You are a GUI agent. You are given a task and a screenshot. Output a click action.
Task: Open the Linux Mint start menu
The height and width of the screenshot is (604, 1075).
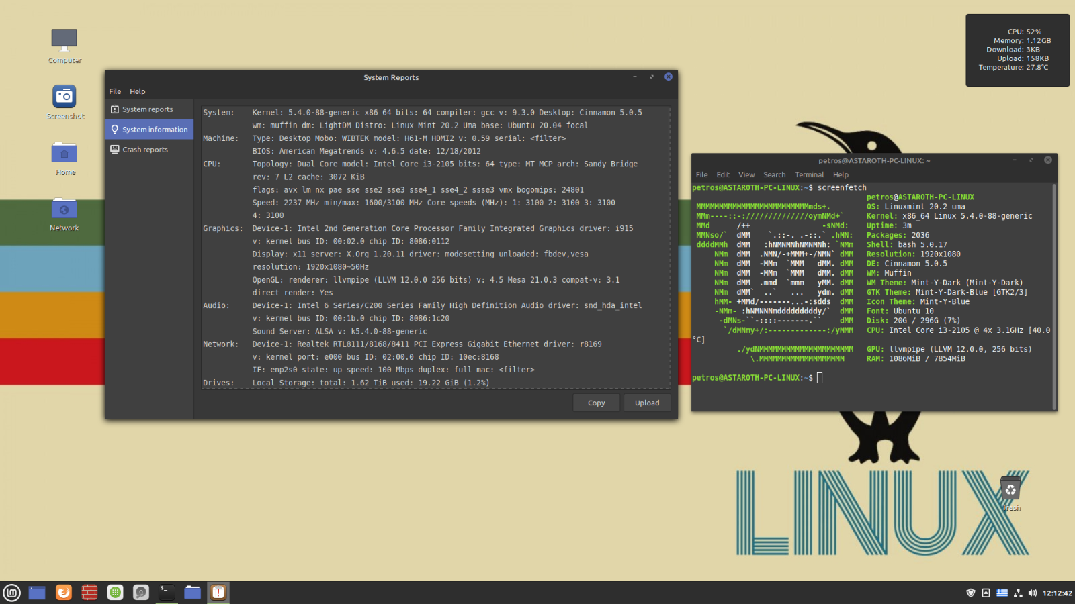(x=12, y=593)
